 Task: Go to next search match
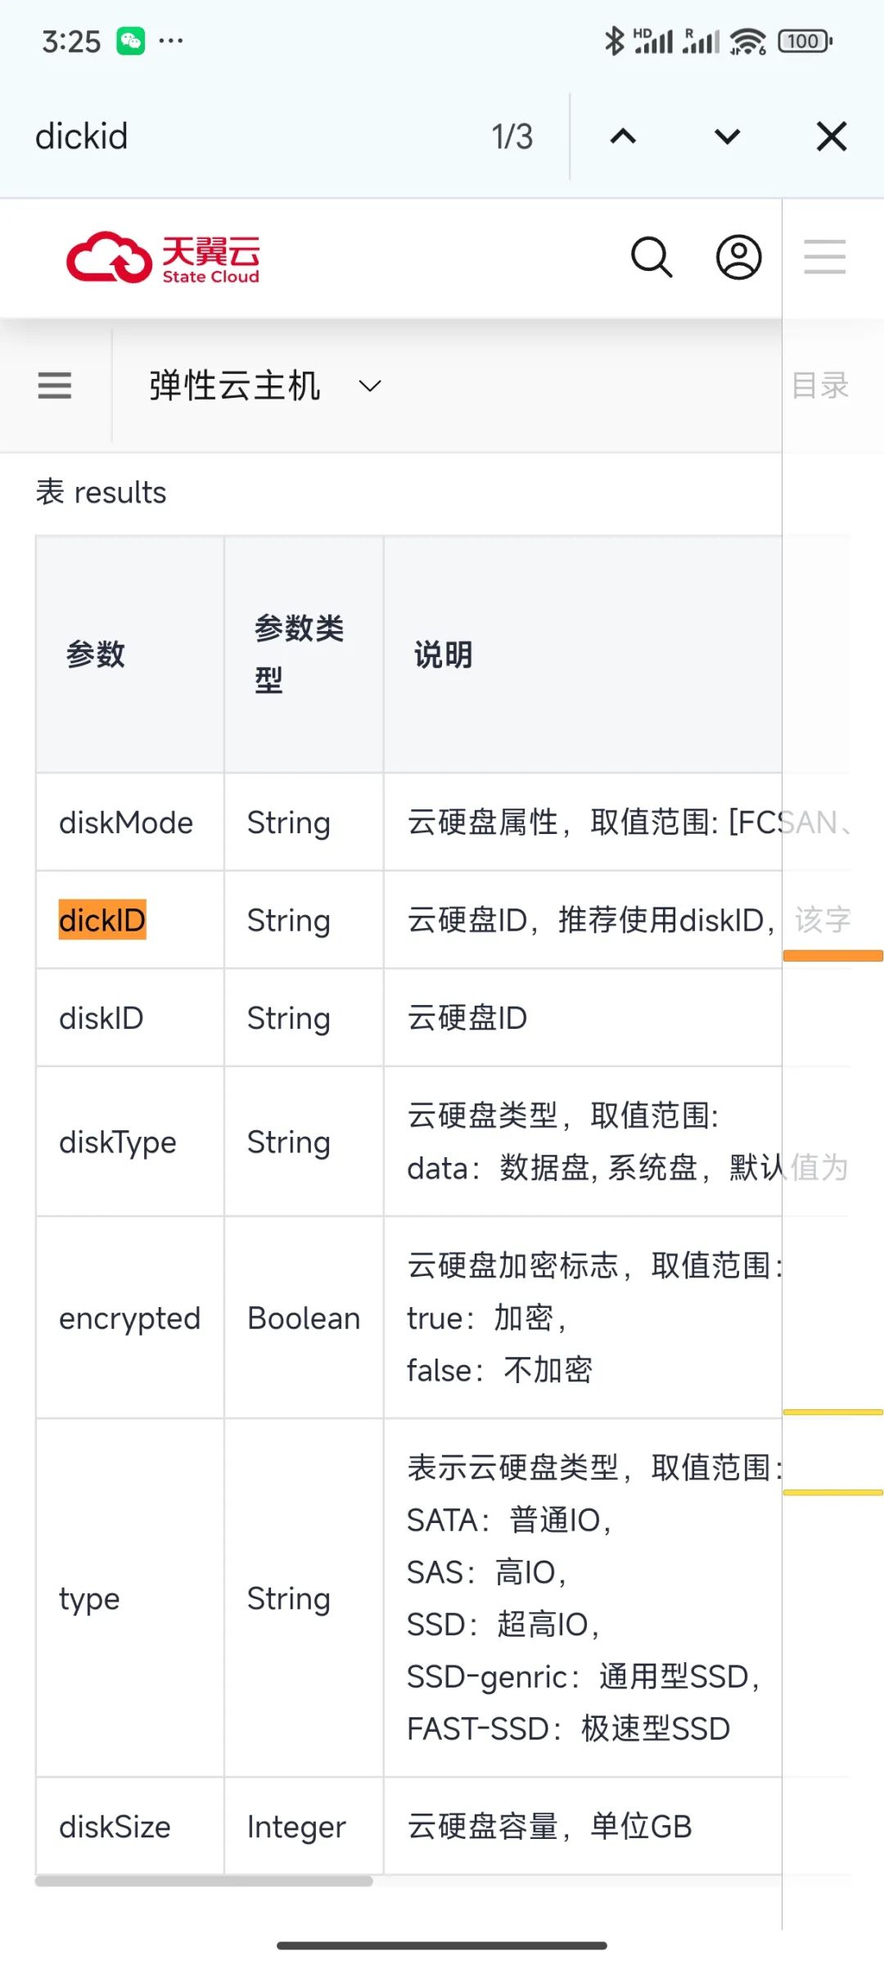click(727, 137)
